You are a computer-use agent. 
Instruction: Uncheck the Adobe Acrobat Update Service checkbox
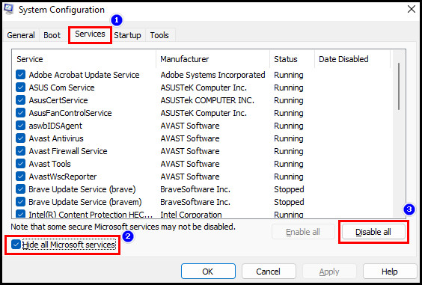click(20, 75)
